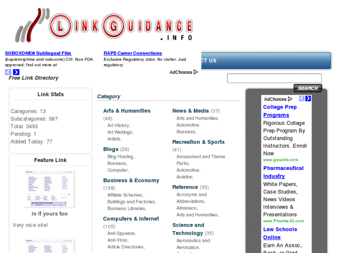Open Amusement and Theme Parks subcategory
The image size is (337, 253).
tap(201, 160)
